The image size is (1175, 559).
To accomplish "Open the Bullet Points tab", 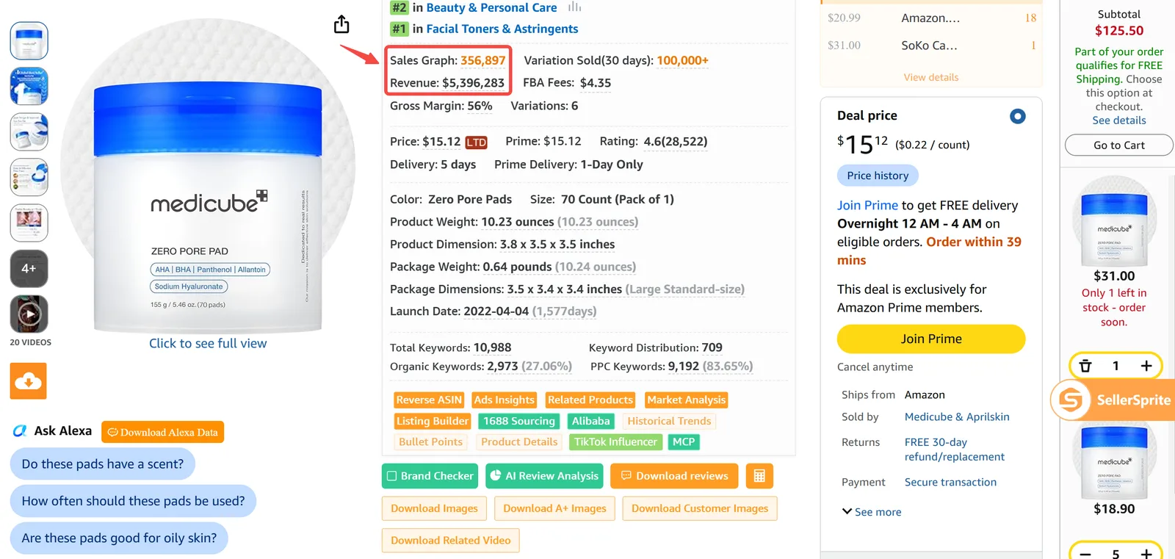I will pos(430,441).
